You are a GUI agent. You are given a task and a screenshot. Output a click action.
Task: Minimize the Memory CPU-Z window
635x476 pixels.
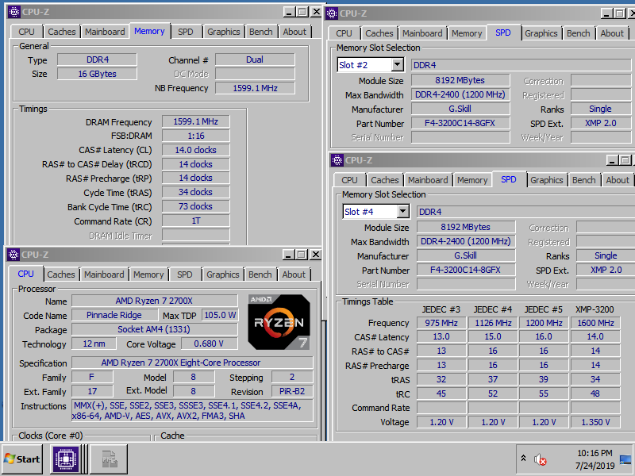coord(289,12)
